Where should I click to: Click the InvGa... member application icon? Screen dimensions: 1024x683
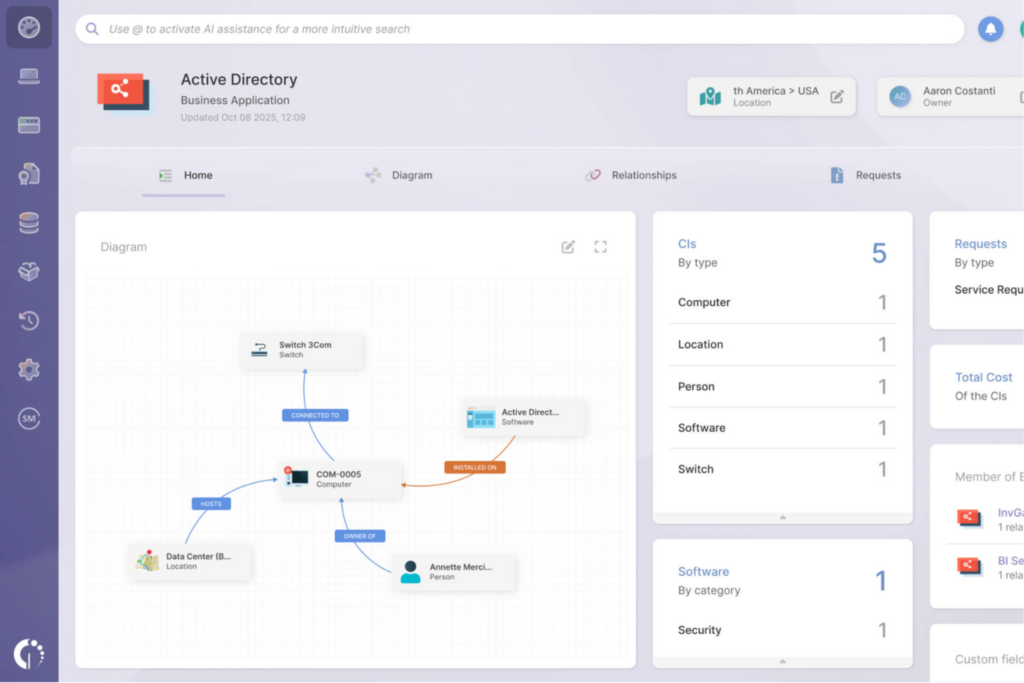(x=969, y=518)
